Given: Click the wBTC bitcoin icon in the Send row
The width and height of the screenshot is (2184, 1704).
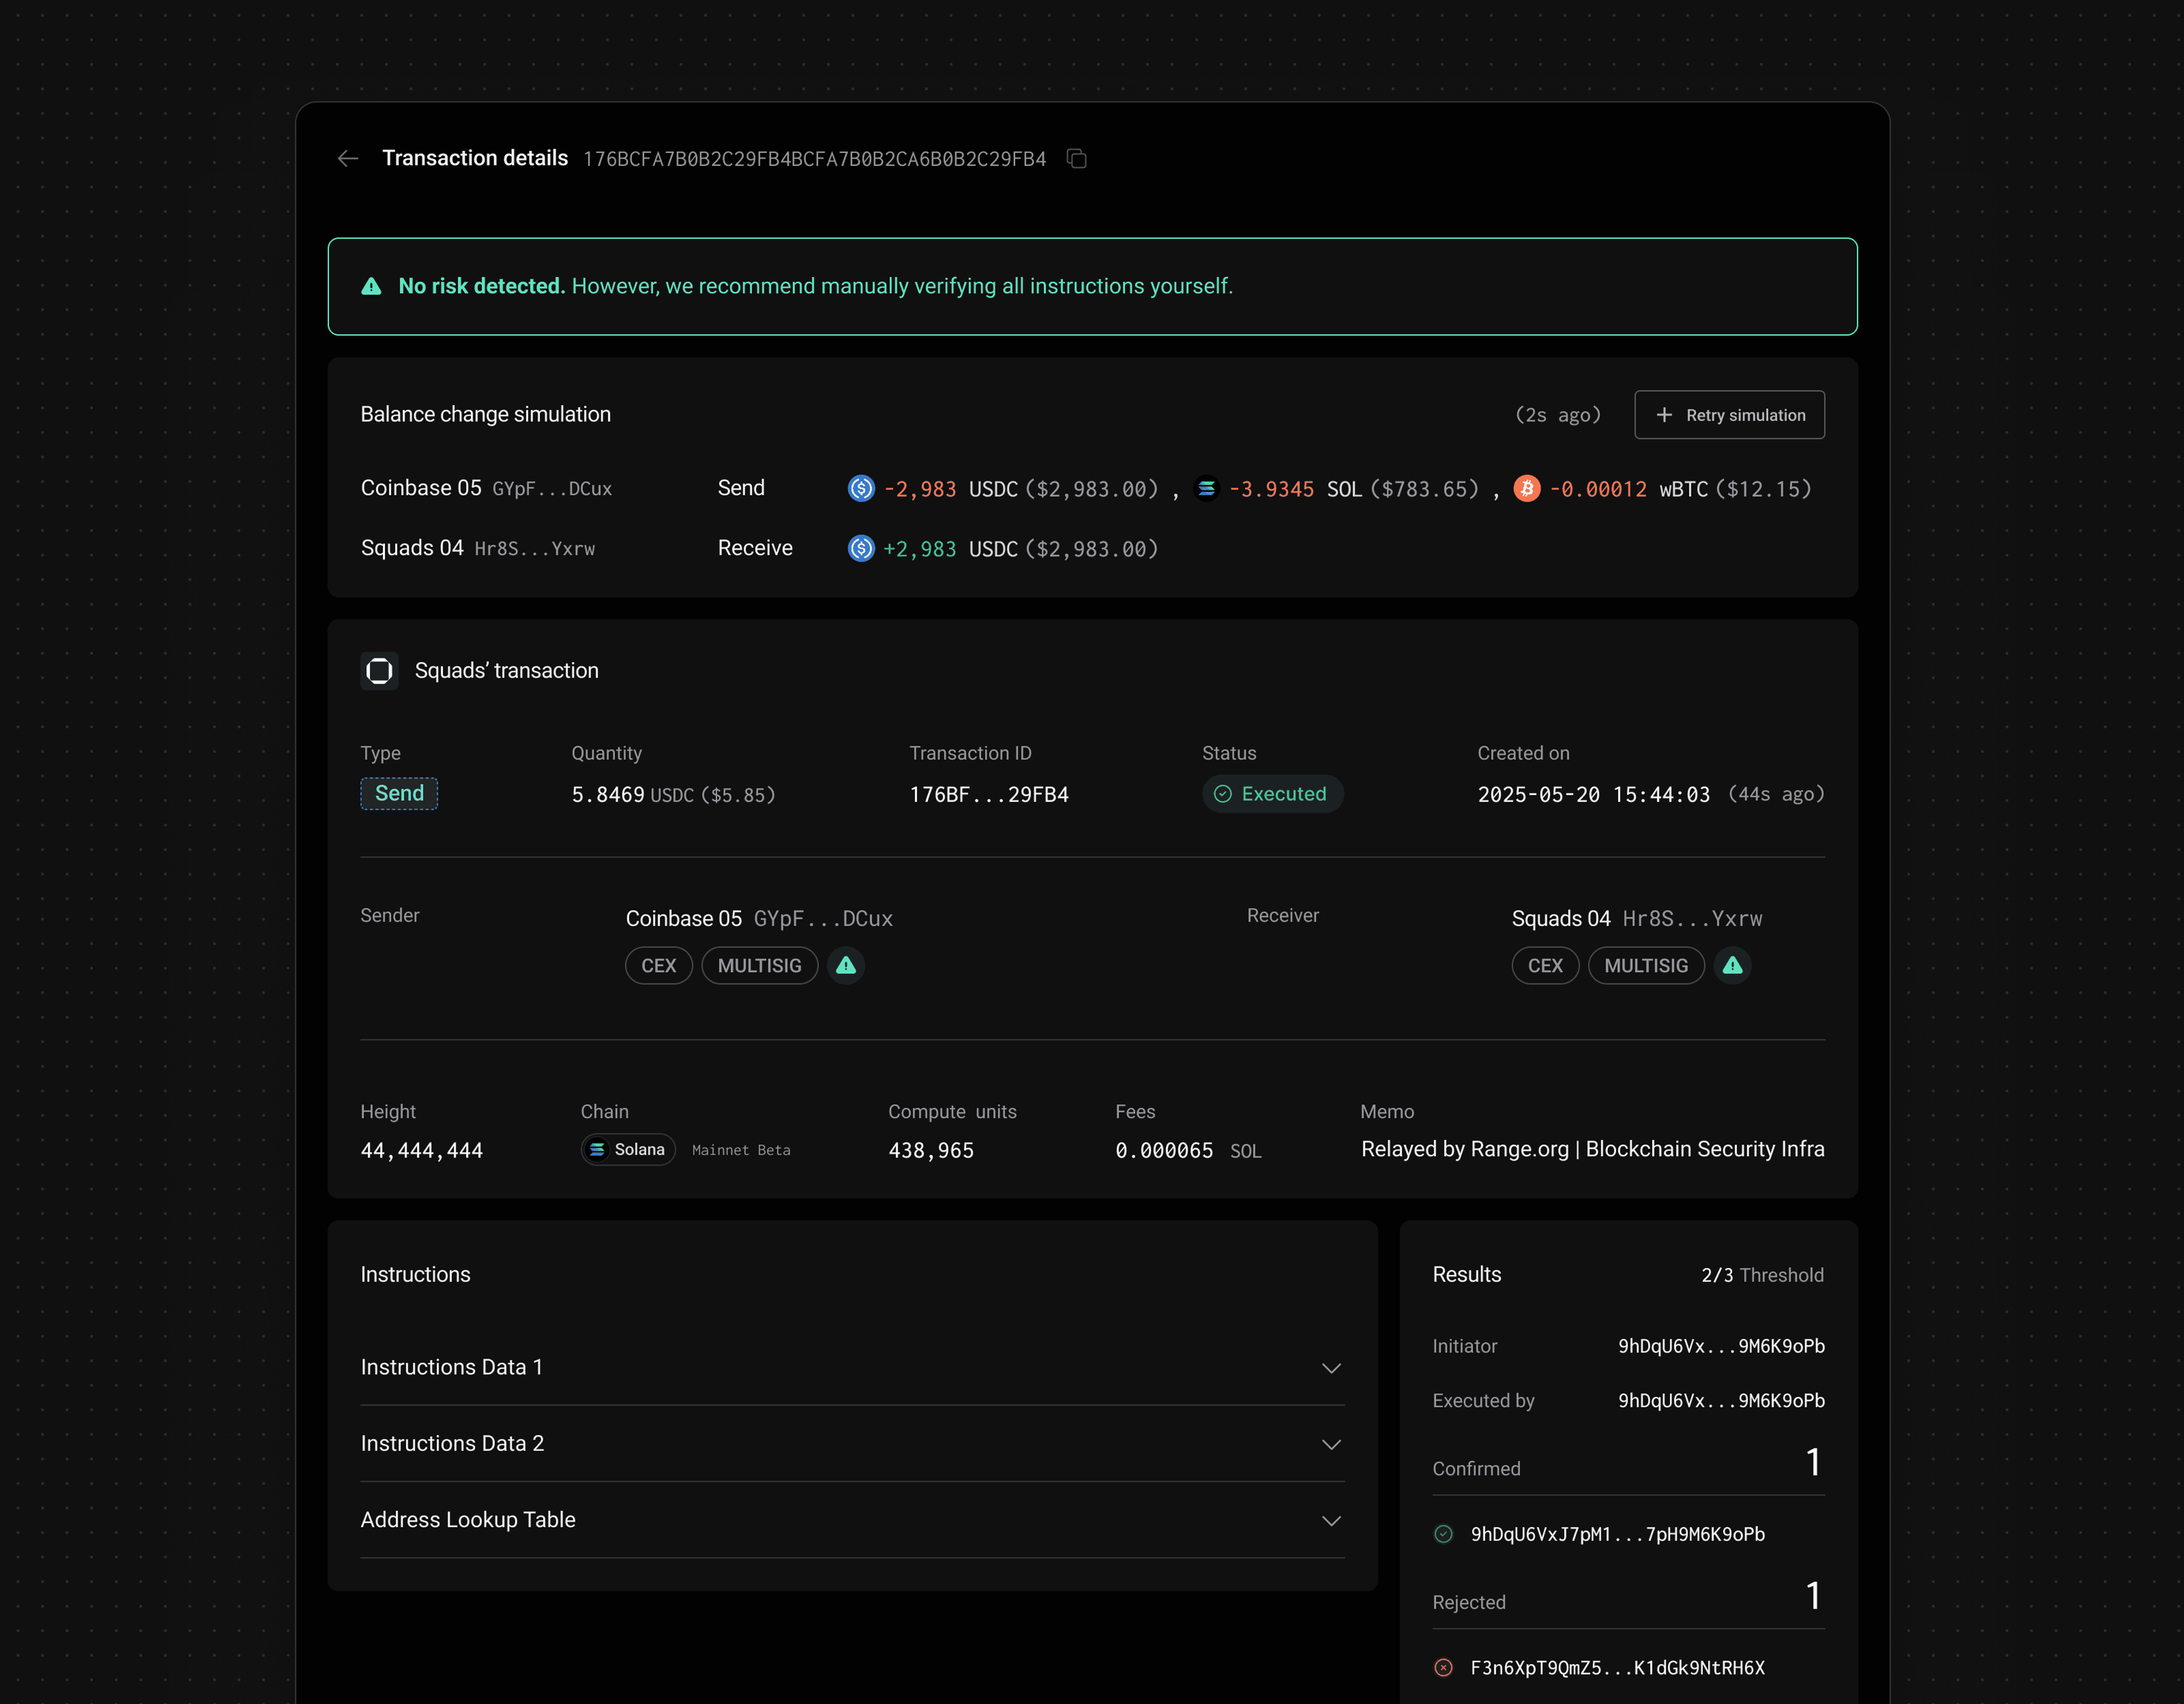Looking at the screenshot, I should (1526, 489).
